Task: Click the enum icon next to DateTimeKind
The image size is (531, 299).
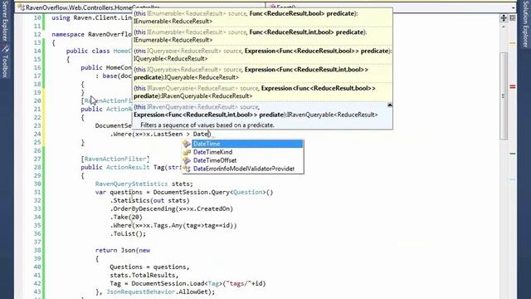Action: pyautogui.click(x=187, y=152)
